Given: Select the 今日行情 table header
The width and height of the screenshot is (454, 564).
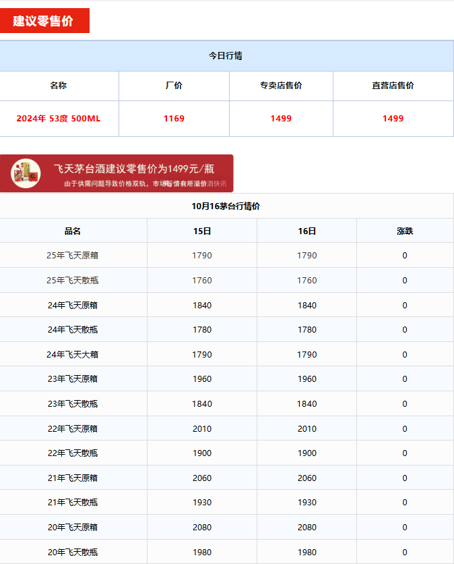Looking at the screenshot, I should [226, 56].
